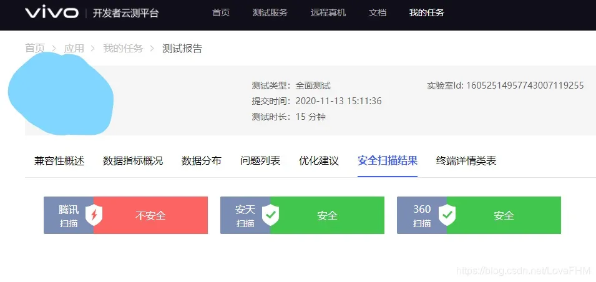
Task: Click the test duration 15 分钟
Action: [x=311, y=116]
